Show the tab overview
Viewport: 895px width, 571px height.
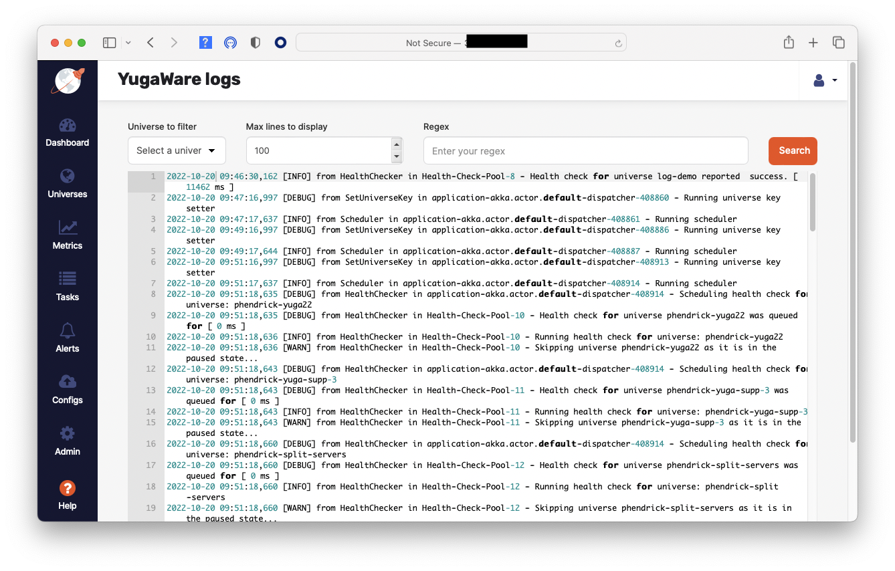point(838,43)
